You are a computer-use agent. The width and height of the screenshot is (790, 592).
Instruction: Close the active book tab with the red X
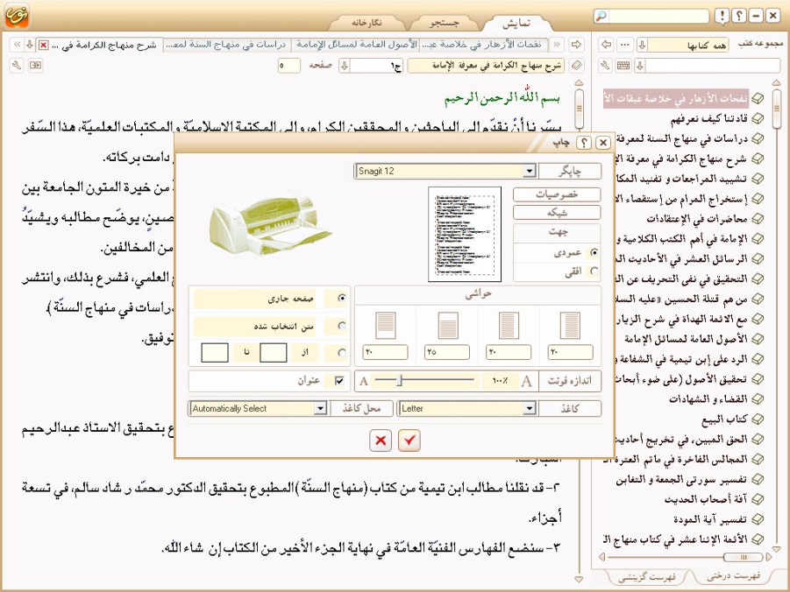[44, 46]
